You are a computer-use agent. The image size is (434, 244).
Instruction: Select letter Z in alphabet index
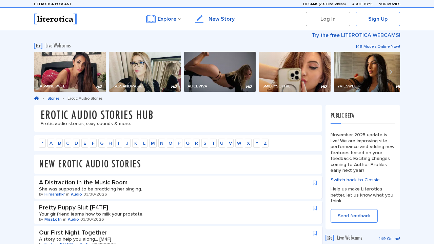(265, 143)
